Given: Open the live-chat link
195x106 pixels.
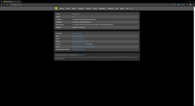Looking at the screenshot, I should point(79,44).
